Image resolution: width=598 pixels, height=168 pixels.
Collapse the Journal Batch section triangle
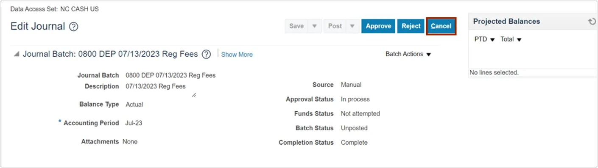click(17, 54)
